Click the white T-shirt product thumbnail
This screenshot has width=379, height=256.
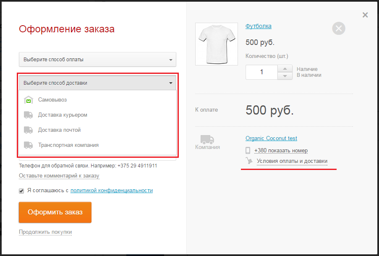[217, 44]
